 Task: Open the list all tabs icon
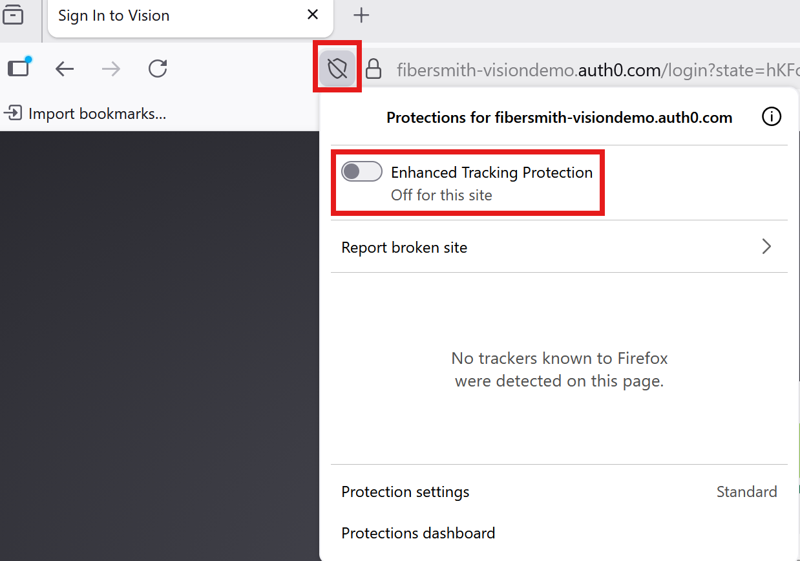coord(13,15)
